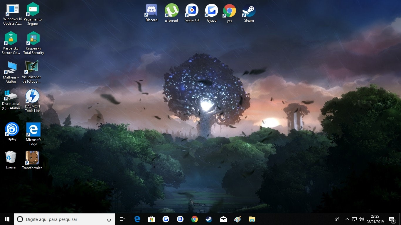The height and width of the screenshot is (225, 401).
Task: Select Disco Local (C) shortcut
Action: pos(11,100)
